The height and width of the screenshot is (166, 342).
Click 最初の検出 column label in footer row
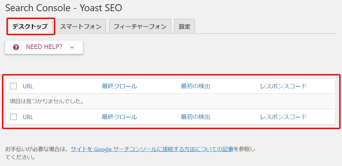point(195,117)
